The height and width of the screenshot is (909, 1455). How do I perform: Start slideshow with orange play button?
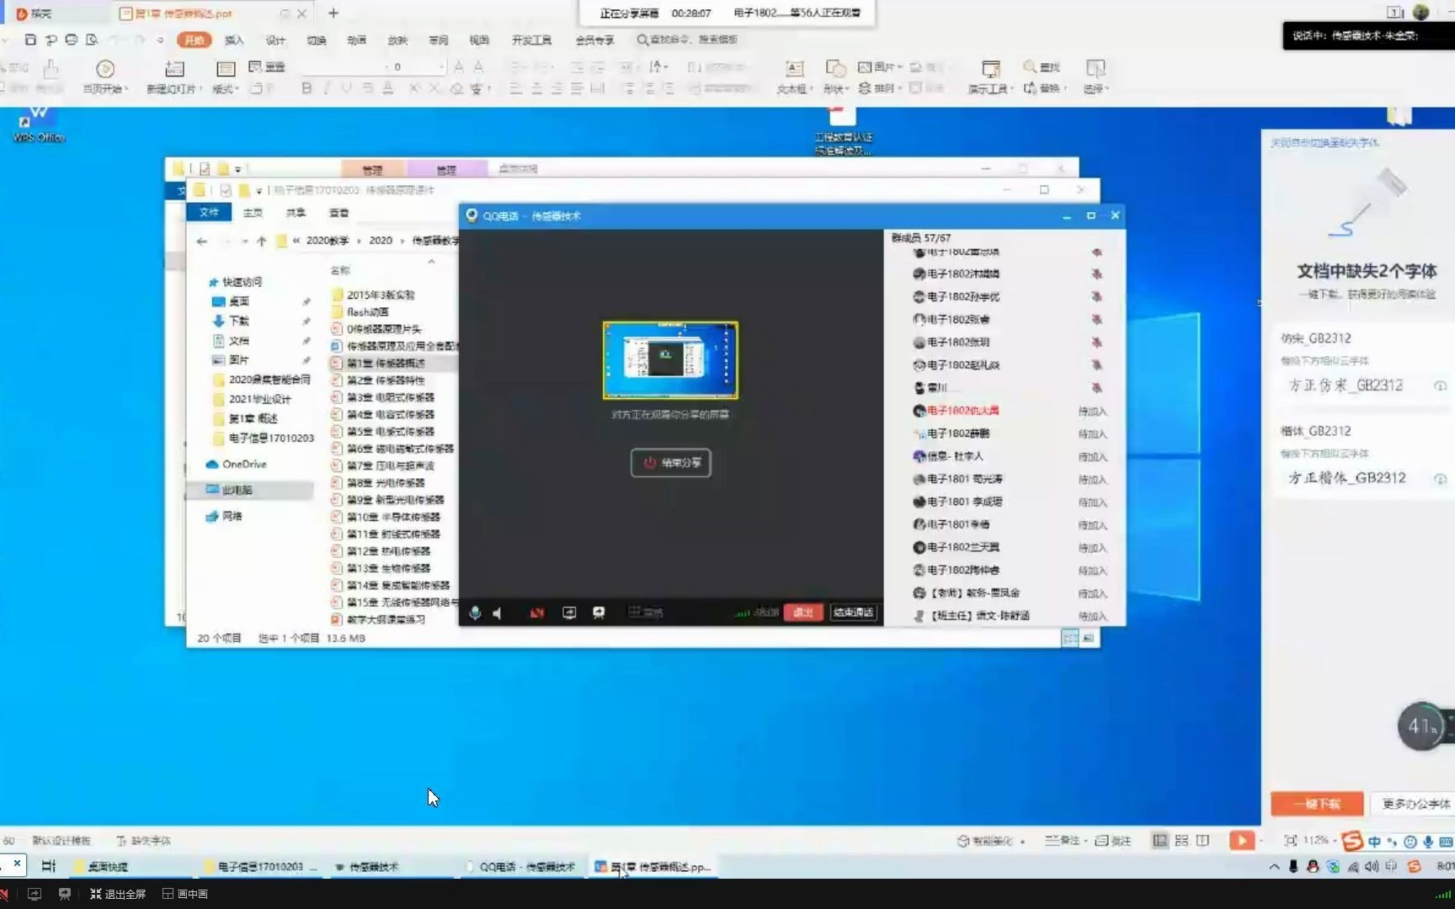tap(1242, 840)
